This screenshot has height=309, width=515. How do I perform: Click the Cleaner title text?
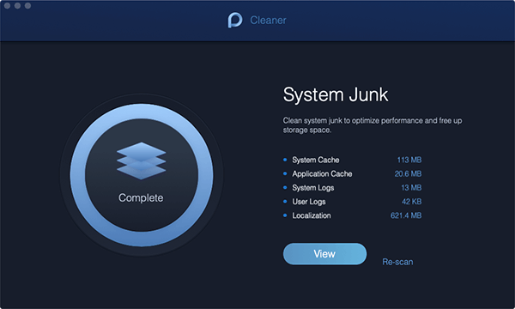(x=268, y=21)
